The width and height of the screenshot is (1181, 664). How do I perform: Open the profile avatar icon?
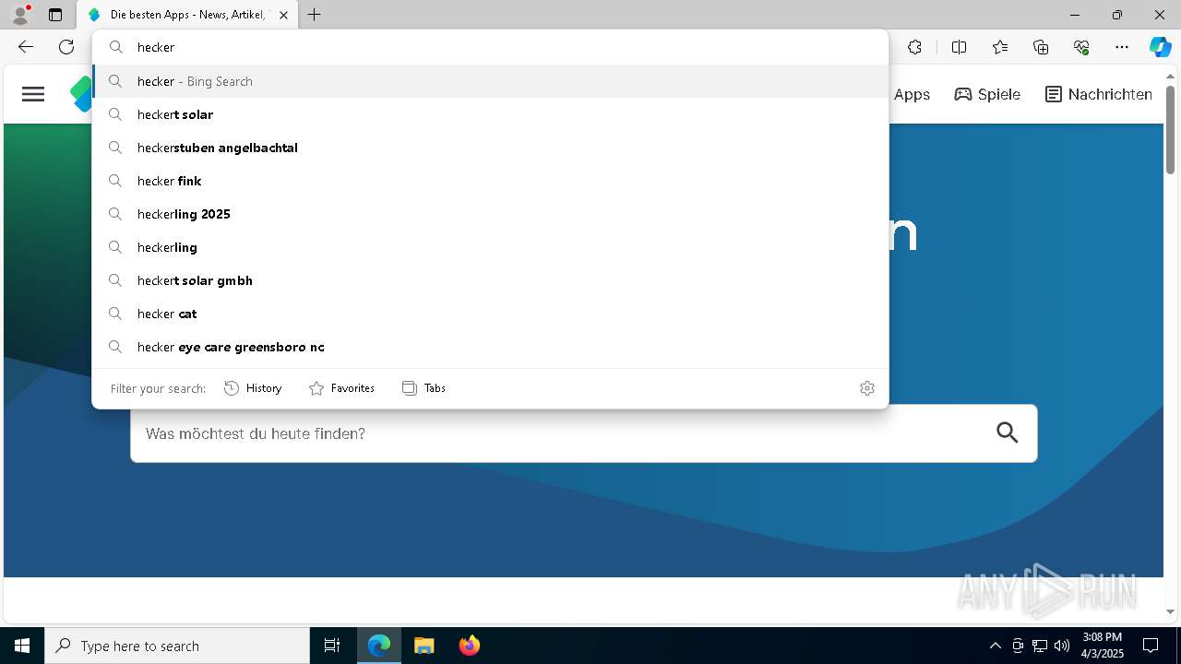[x=19, y=15]
